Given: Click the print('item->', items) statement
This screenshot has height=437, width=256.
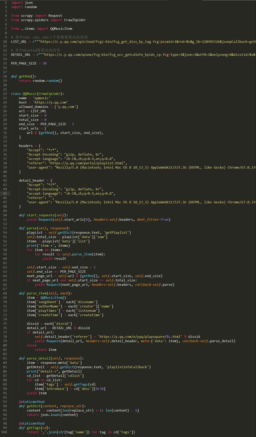Looking at the screenshot, I should [48, 246].
